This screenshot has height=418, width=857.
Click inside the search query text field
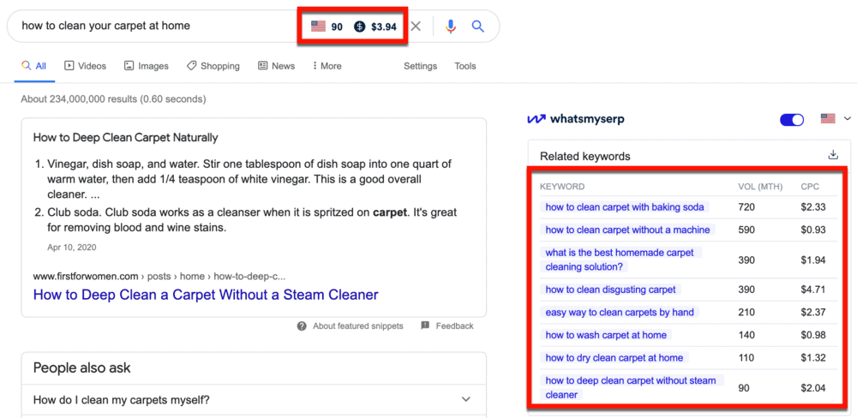156,26
